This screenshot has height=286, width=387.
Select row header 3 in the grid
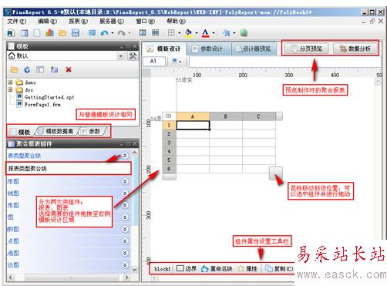(169, 143)
